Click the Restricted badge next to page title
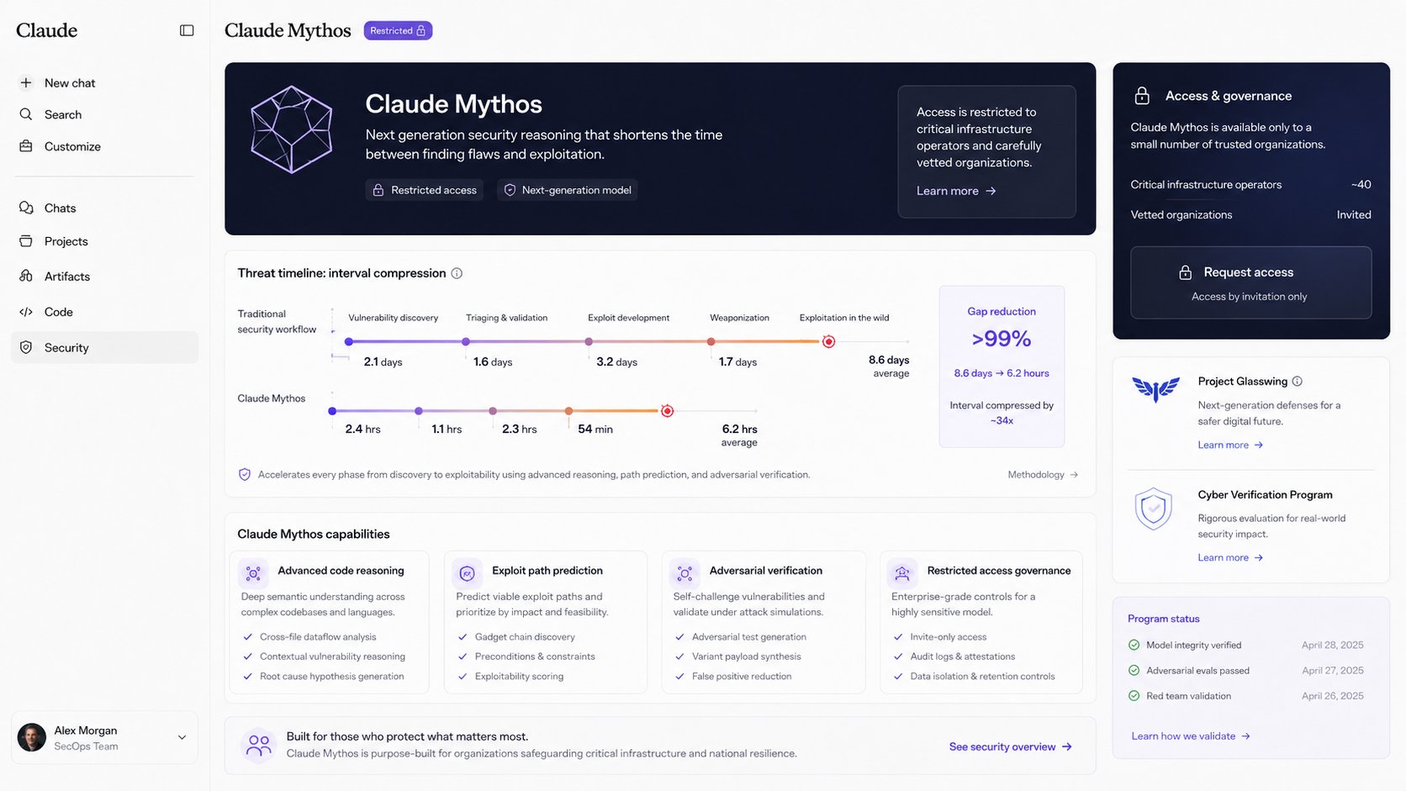 click(398, 30)
